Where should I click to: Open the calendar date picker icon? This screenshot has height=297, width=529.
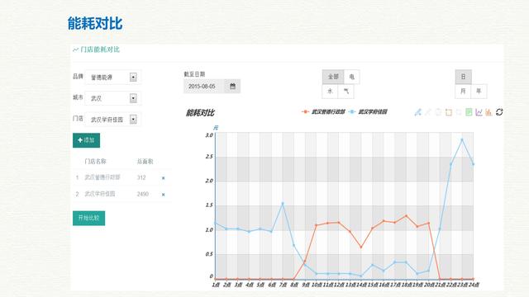(232, 86)
